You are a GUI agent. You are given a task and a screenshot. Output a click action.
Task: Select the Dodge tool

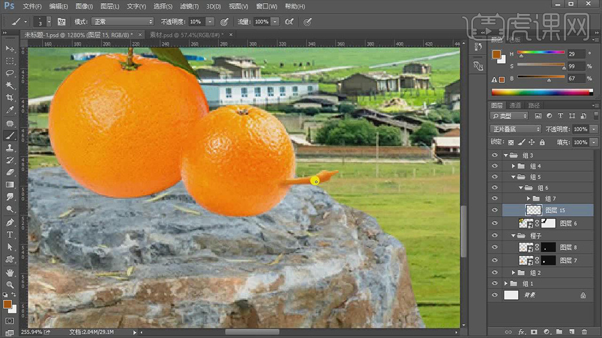click(x=10, y=209)
